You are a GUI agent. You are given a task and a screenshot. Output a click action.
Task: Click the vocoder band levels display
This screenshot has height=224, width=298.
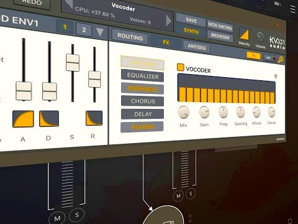(227, 89)
